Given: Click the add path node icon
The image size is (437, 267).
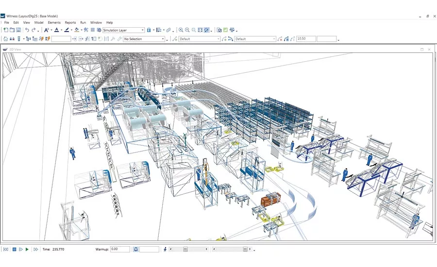Looking at the screenshot, I should pyautogui.click(x=175, y=39).
